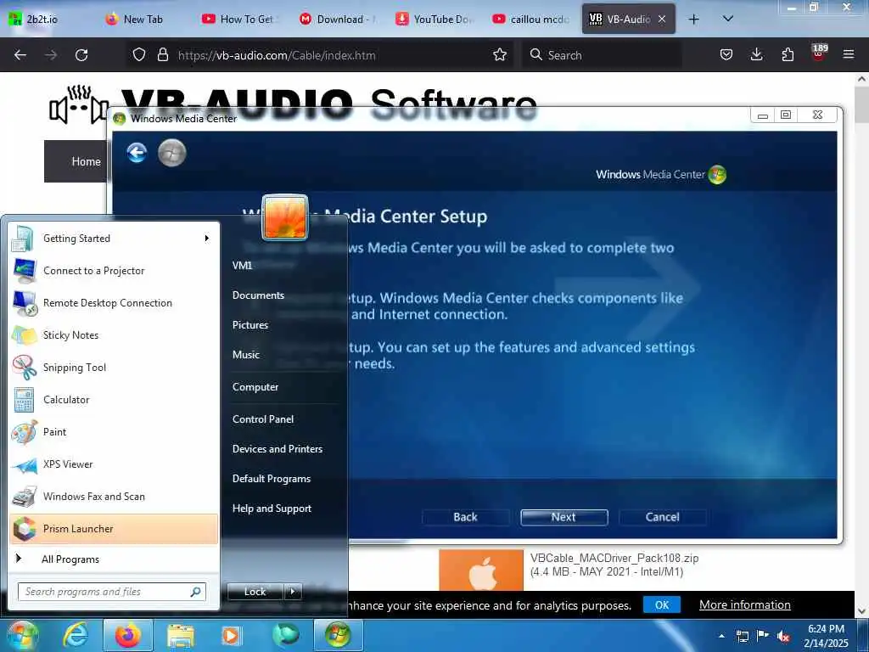Open shutdown options arrow beside Lock
The height and width of the screenshot is (652, 869).
coord(293,592)
